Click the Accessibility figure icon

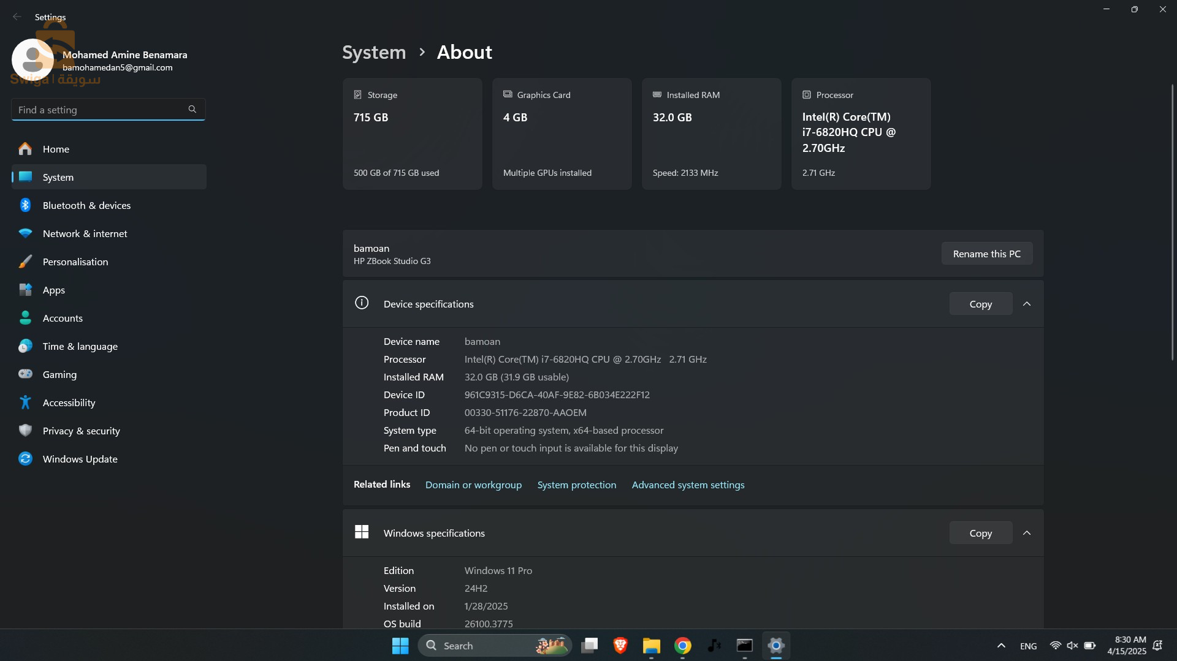click(x=25, y=402)
